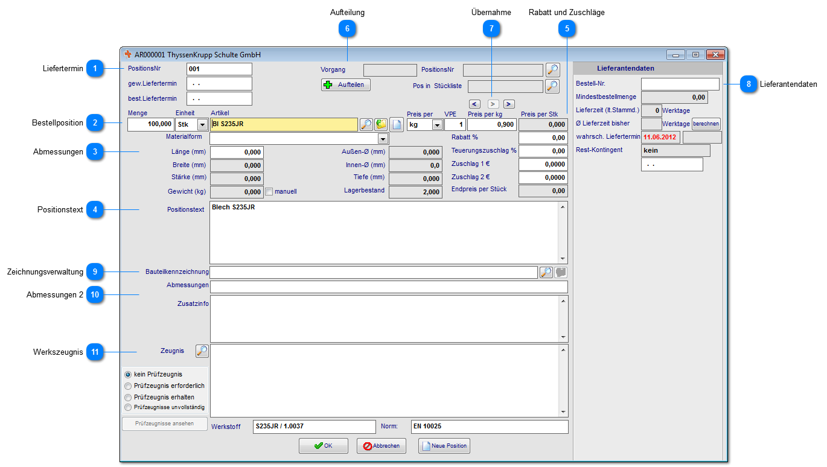
Task: Enable the manuell weight checkbox
Action: point(269,192)
